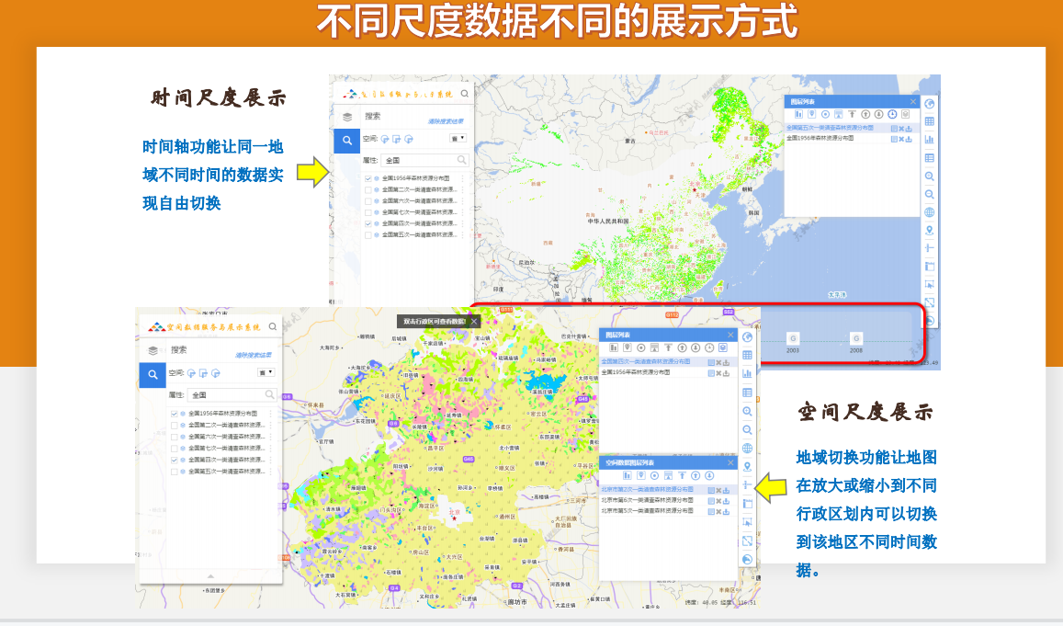Viewport: 1063px width, 626px height.
Task: Check 全国第二次一类调查森林资源 in the Beijing map panel
Action: (175, 426)
